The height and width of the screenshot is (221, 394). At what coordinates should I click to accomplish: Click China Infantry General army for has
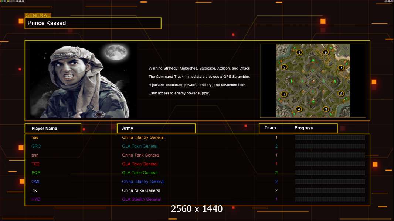pos(143,137)
